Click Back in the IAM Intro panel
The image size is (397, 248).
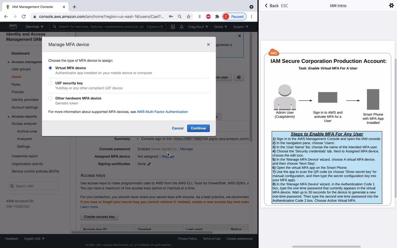[x=272, y=6]
